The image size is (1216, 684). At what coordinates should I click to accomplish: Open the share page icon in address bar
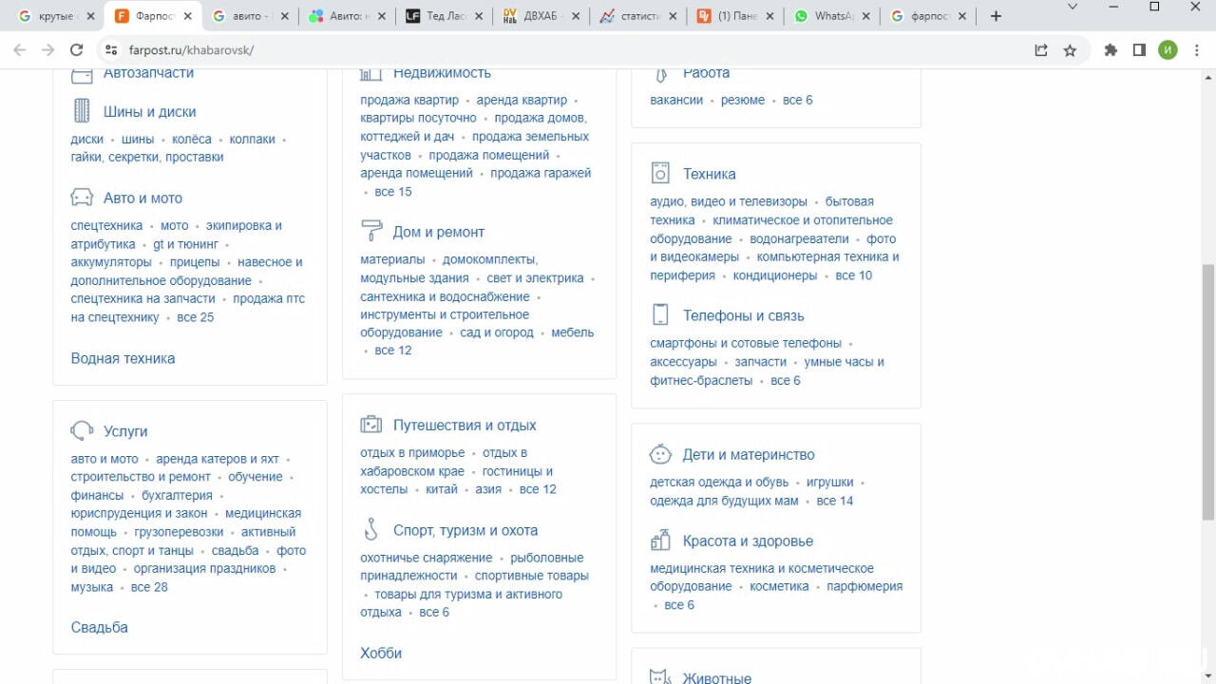(x=1041, y=50)
